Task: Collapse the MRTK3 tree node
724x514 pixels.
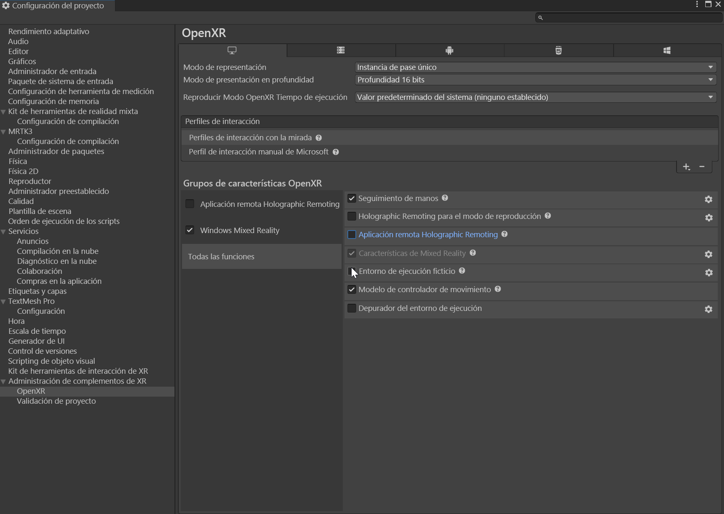Action: [3, 132]
